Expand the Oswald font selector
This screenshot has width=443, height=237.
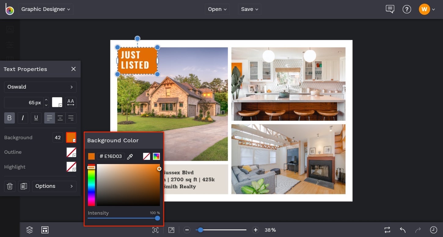click(x=40, y=87)
